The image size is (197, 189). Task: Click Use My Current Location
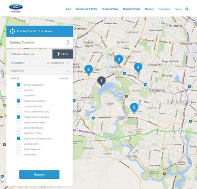coord(39,31)
